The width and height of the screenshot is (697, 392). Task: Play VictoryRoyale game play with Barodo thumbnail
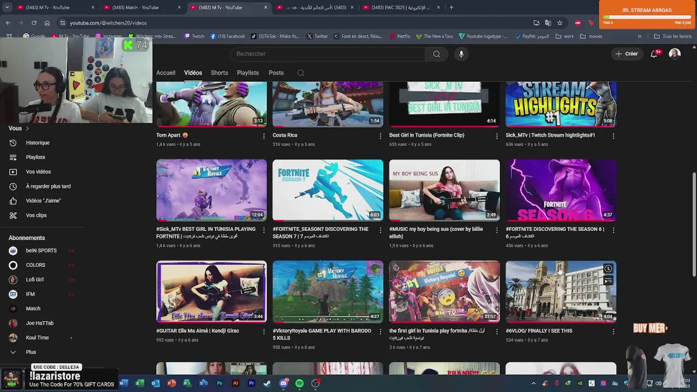(328, 292)
